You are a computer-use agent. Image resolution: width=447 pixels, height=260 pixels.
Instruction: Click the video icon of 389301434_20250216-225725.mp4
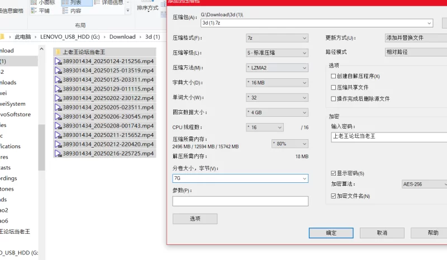[58, 154]
